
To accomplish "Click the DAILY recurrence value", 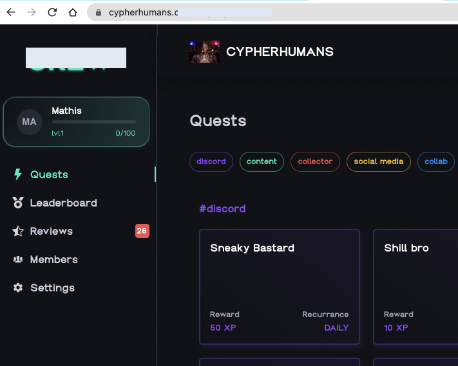I will tap(336, 328).
